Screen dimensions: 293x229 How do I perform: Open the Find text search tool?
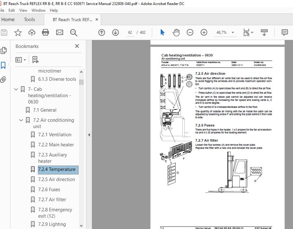tap(74, 32)
